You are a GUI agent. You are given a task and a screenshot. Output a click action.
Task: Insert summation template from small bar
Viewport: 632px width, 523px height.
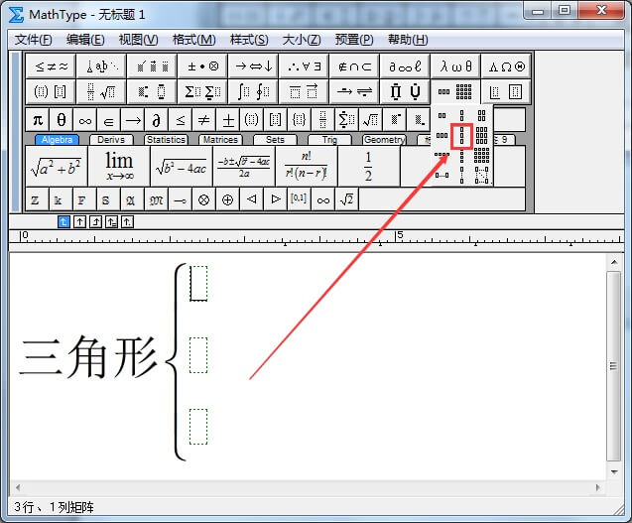point(346,120)
